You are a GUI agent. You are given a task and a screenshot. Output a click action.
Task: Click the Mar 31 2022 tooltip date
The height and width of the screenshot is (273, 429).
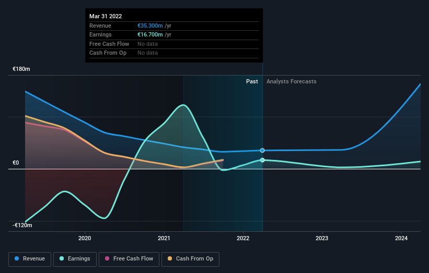[106, 16]
